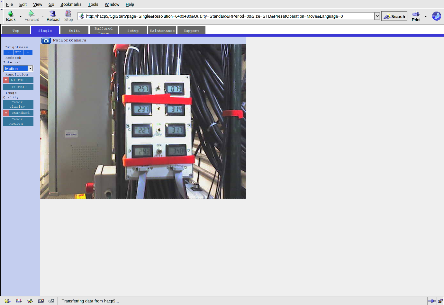Click the Search button
This screenshot has height=305, width=444.
394,16
